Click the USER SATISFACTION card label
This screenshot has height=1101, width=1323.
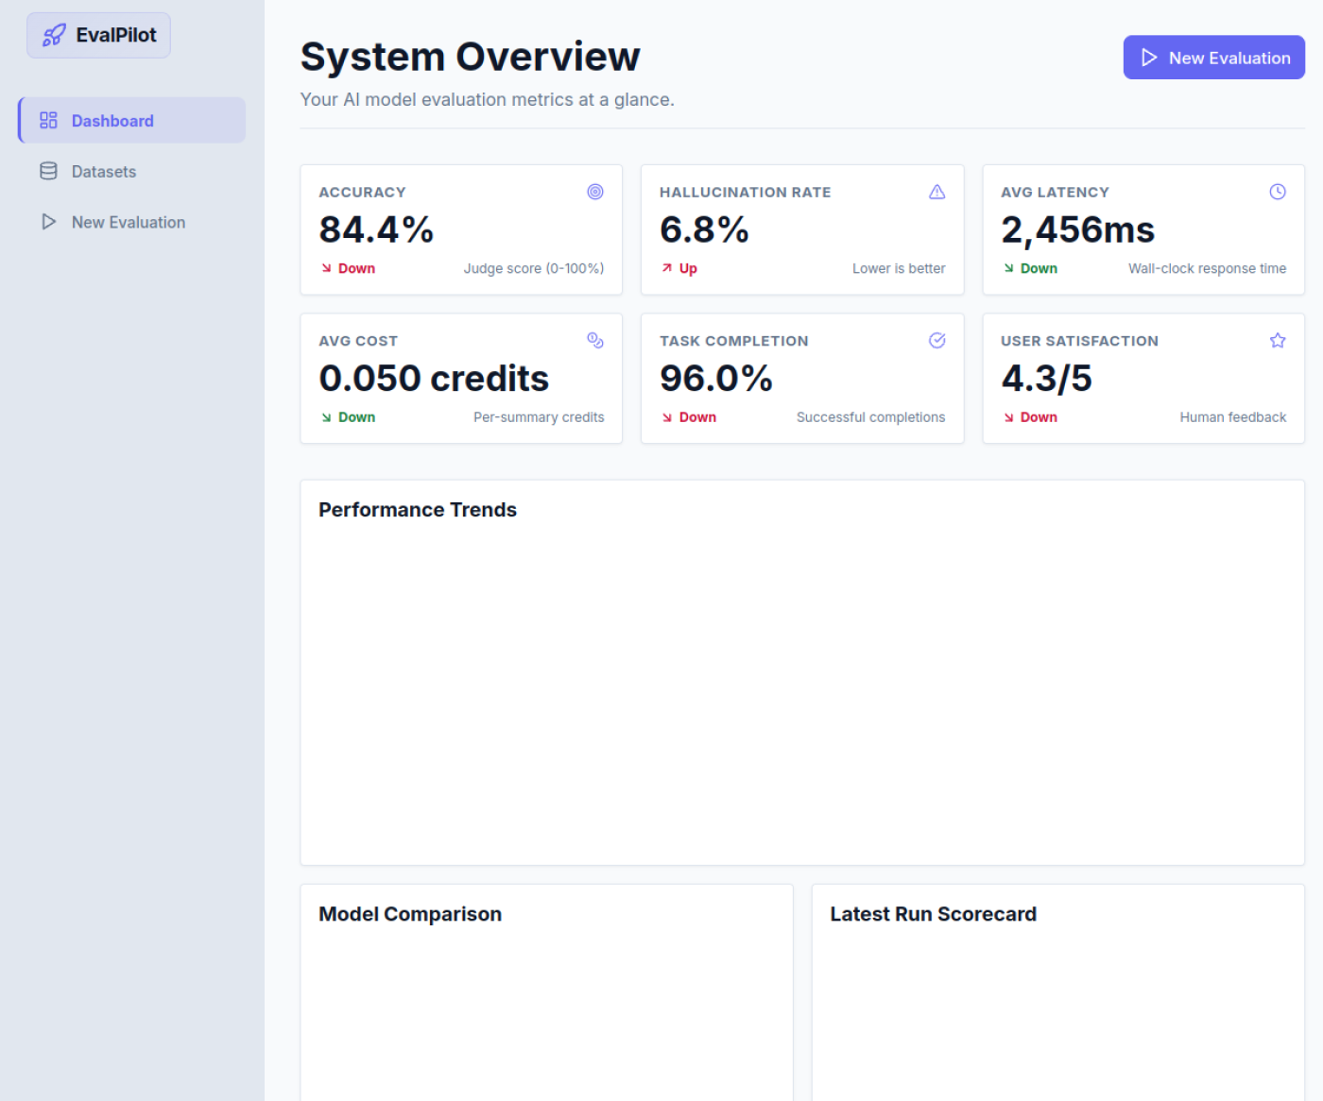pos(1079,341)
